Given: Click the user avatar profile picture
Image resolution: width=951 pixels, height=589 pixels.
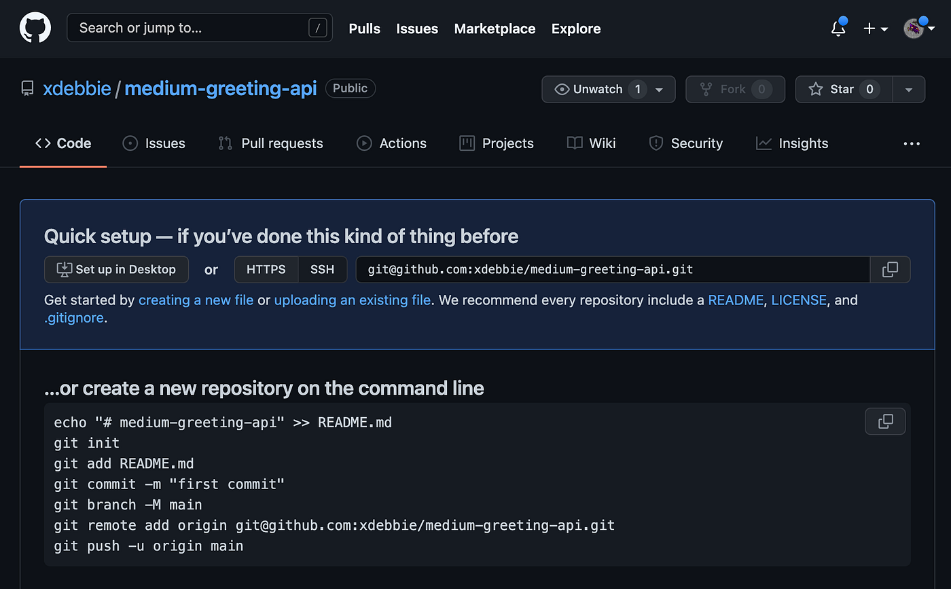Looking at the screenshot, I should [914, 29].
